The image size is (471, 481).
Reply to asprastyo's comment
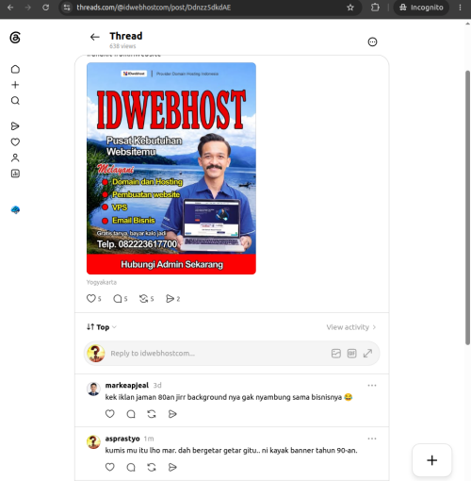tap(131, 467)
